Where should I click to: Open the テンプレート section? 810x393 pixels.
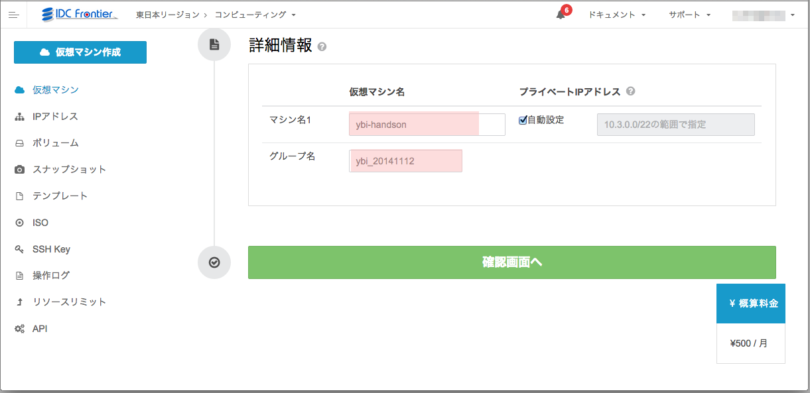pyautogui.click(x=21, y=196)
